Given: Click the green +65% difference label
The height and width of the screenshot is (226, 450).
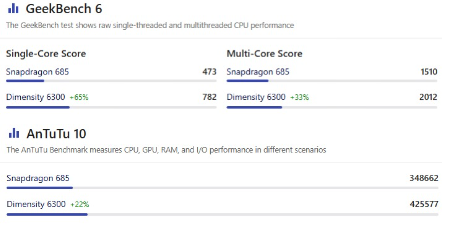Looking at the screenshot, I should [79, 98].
